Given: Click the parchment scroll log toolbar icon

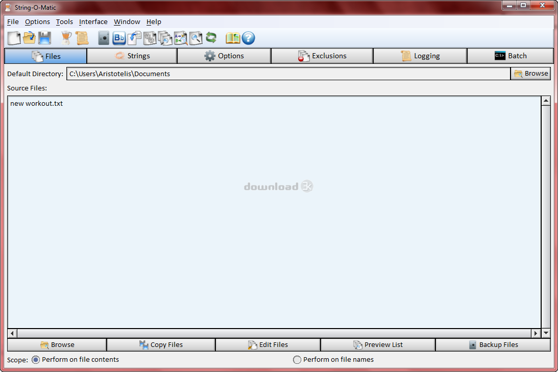Looking at the screenshot, I should [82, 38].
